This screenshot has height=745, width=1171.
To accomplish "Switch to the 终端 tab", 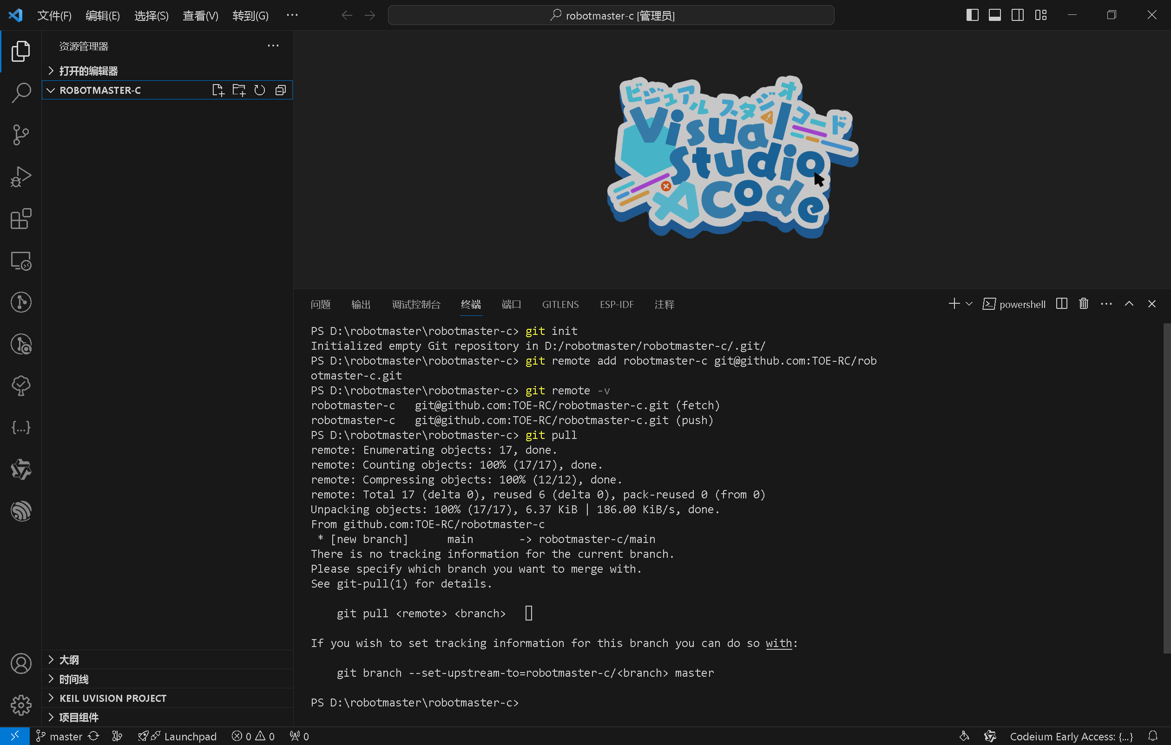I will tap(471, 304).
